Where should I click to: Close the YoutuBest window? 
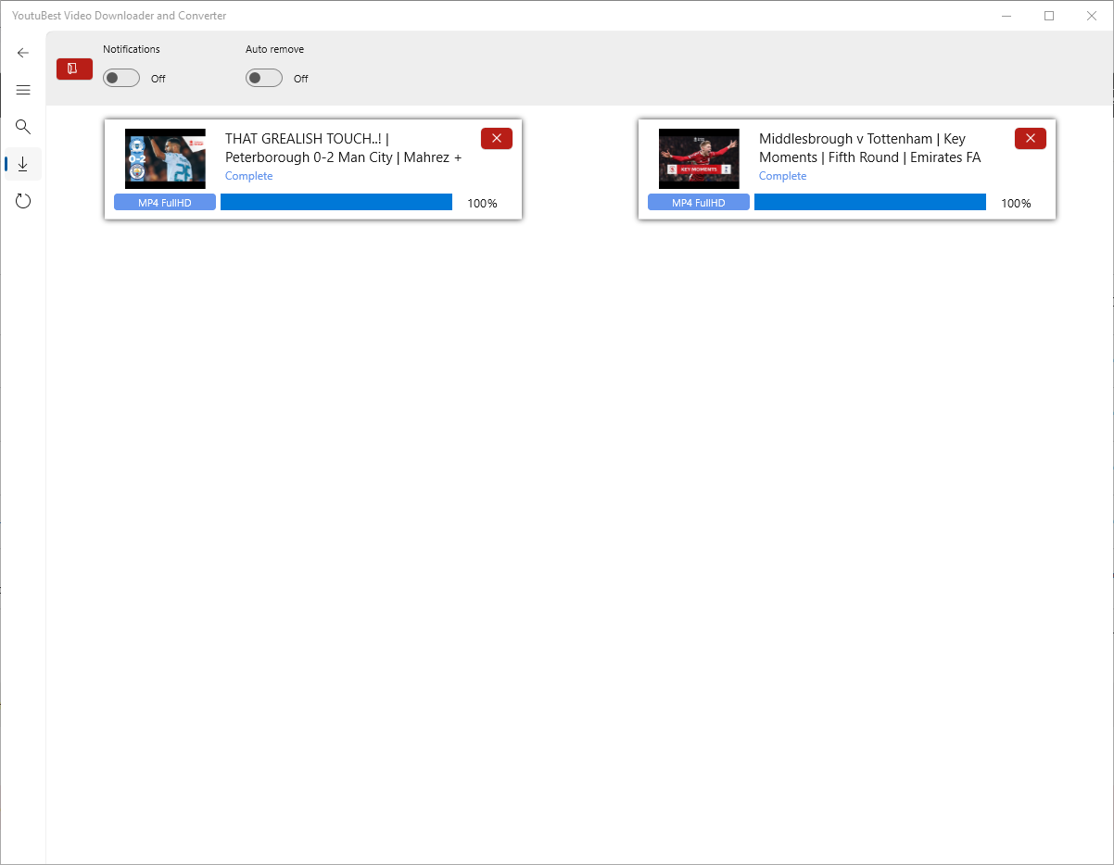click(1092, 16)
